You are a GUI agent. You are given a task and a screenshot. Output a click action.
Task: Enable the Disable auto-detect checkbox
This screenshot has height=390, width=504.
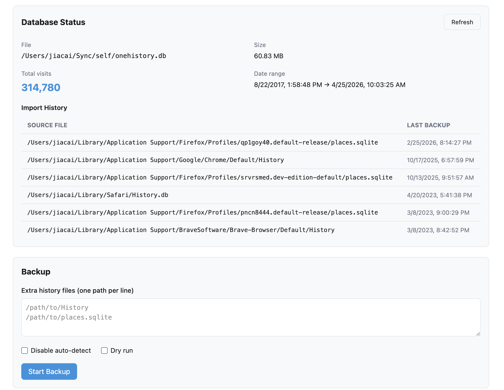point(25,350)
